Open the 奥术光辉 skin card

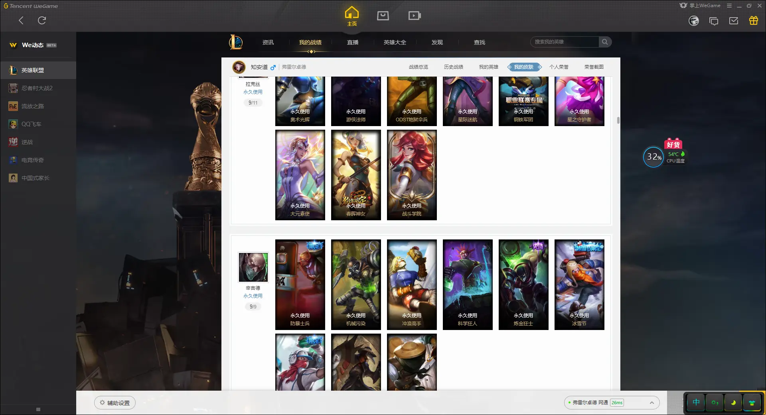[x=300, y=101]
